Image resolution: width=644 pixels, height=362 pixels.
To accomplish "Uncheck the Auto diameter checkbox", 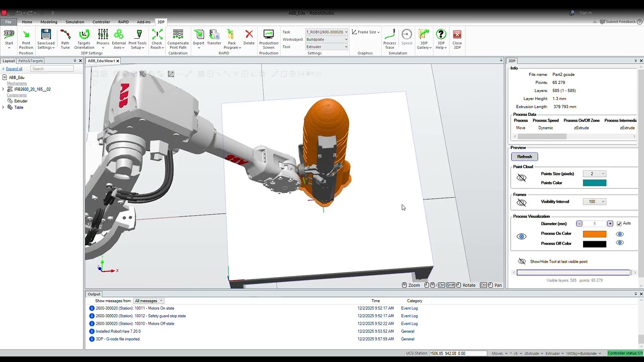I will point(619,224).
